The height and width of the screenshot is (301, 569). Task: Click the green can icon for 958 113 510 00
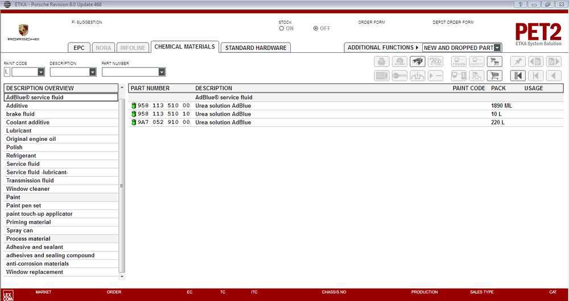(134, 106)
